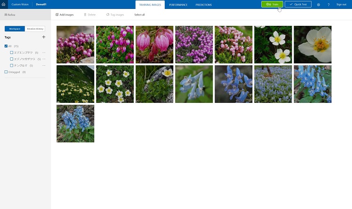Open the Demo01 project name
Screen dimensions: 352x209
coord(41,4)
